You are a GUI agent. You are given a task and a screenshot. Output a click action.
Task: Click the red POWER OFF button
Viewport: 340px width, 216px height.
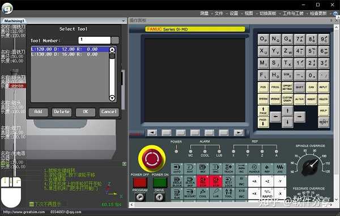pyautogui.click(x=140, y=183)
